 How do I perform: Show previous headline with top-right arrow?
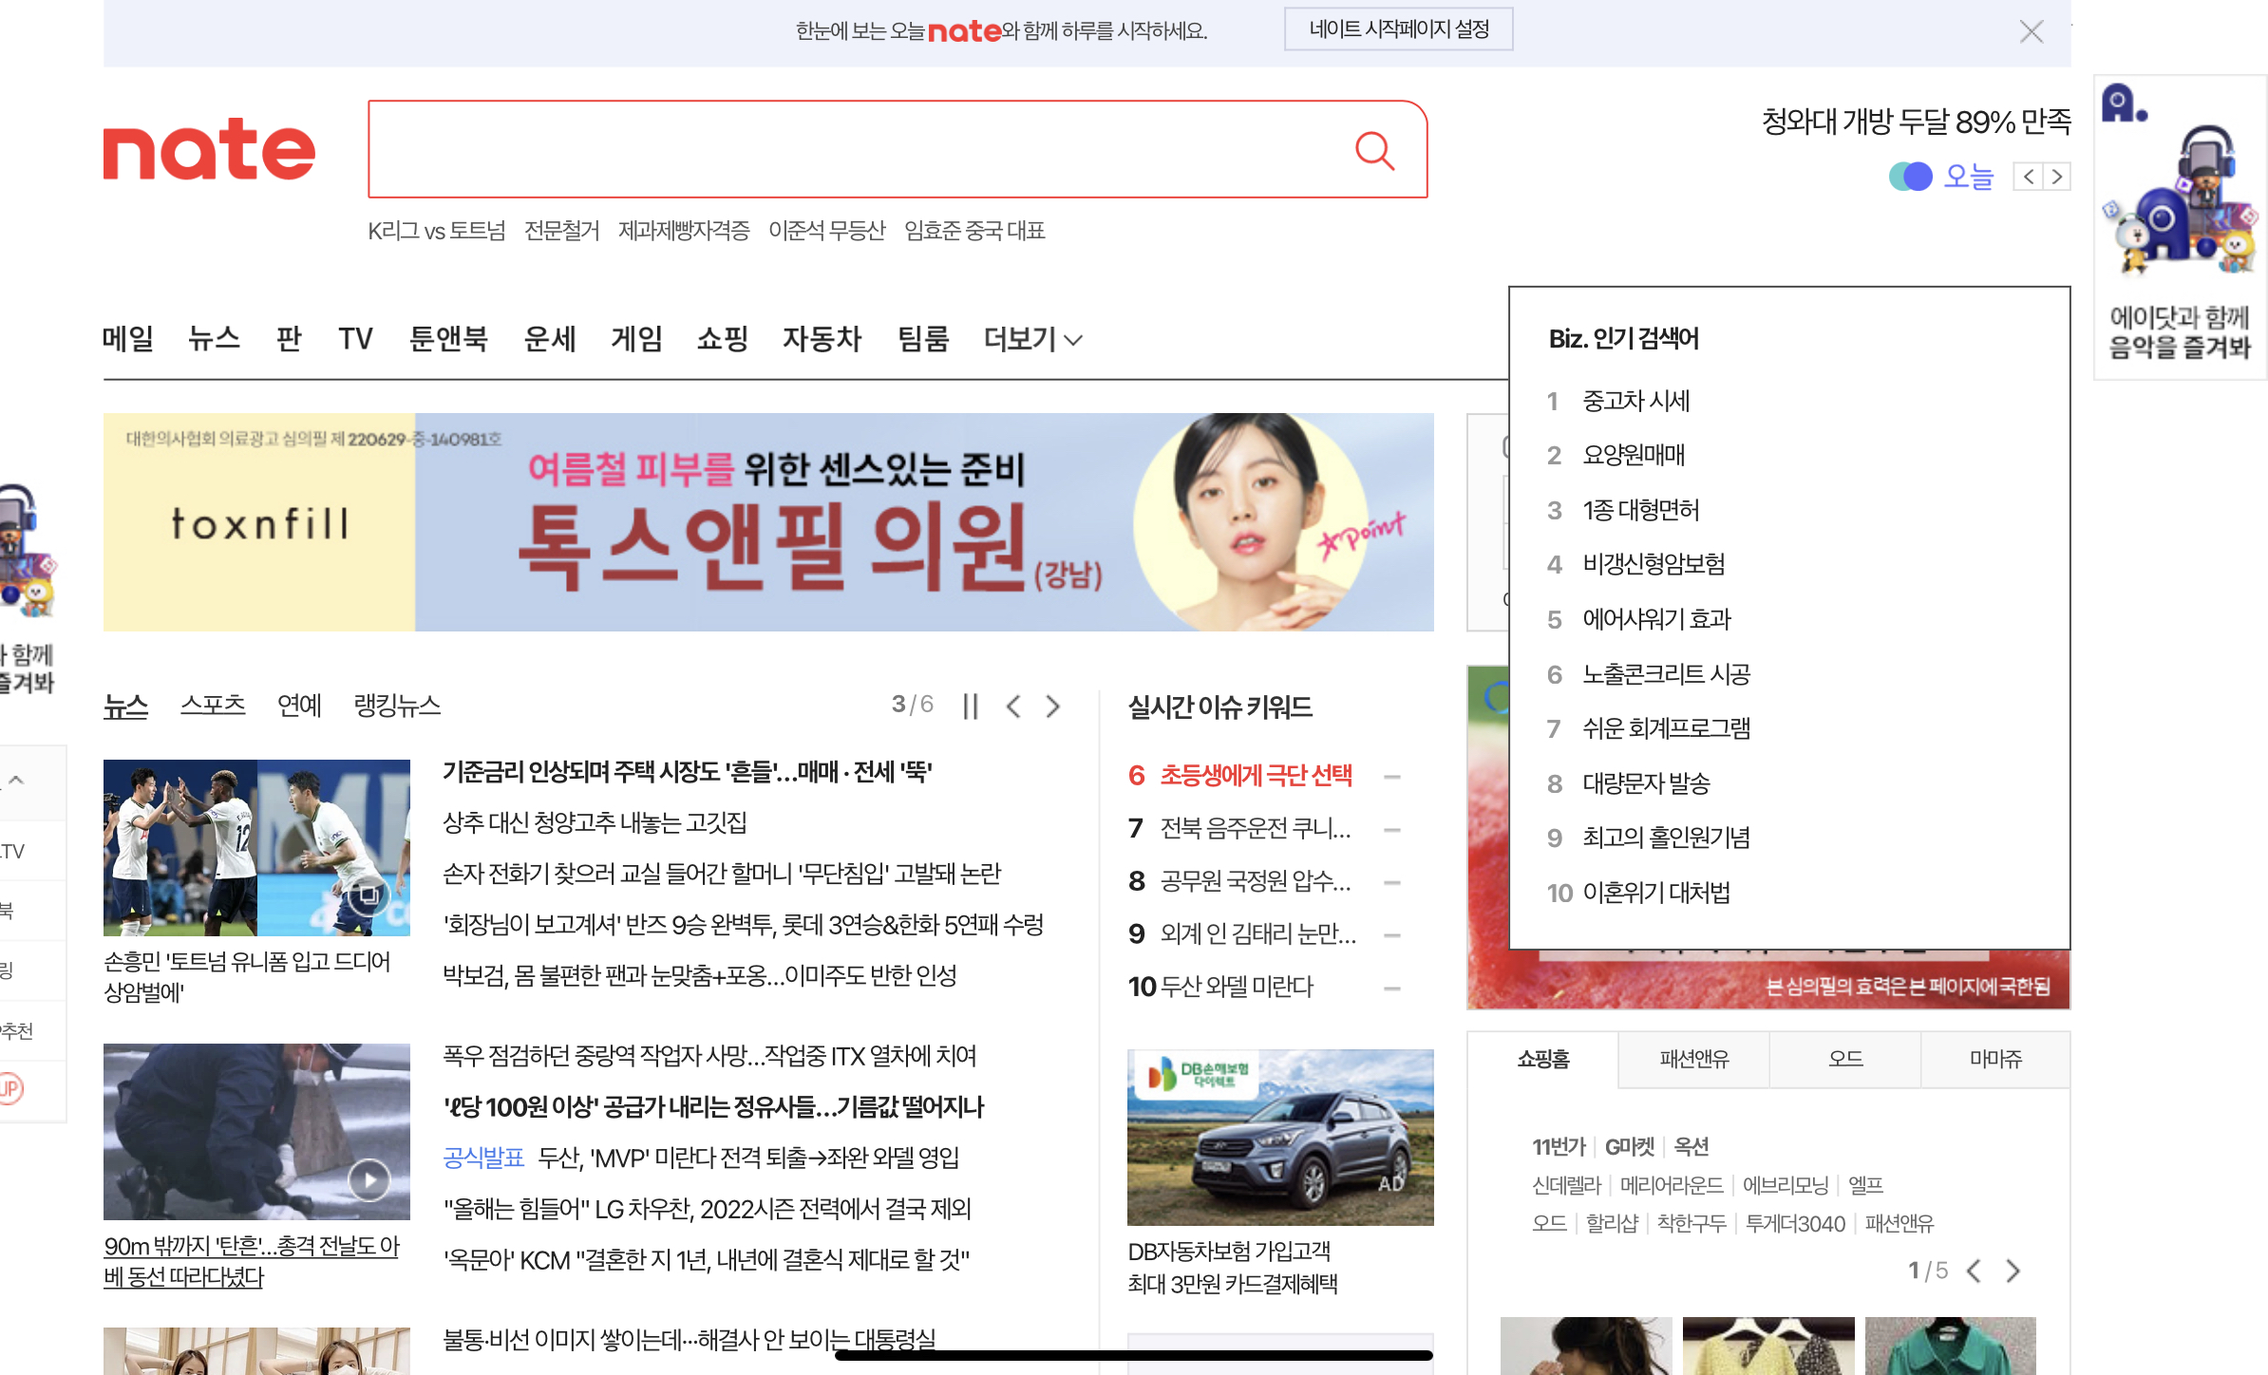tap(2029, 177)
